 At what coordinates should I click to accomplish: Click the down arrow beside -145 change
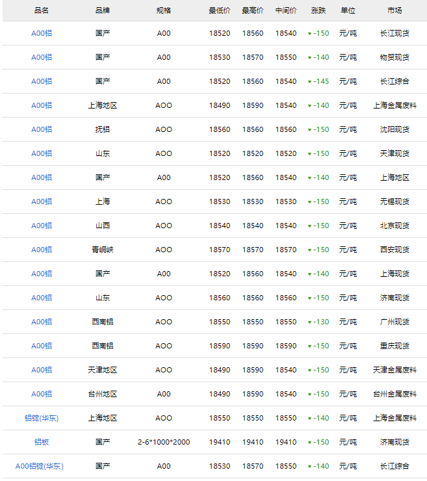click(x=310, y=82)
